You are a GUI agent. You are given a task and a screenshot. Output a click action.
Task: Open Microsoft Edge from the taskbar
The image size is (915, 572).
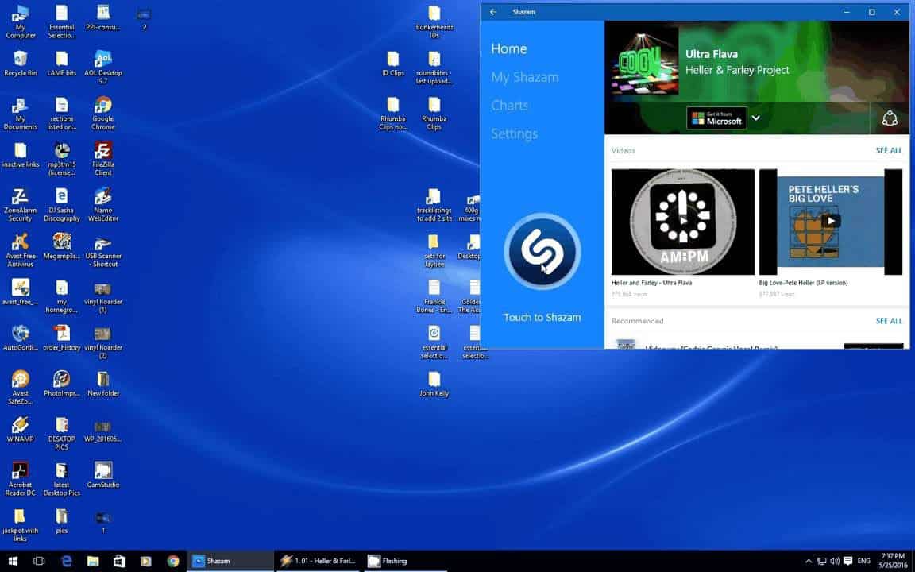[67, 560]
